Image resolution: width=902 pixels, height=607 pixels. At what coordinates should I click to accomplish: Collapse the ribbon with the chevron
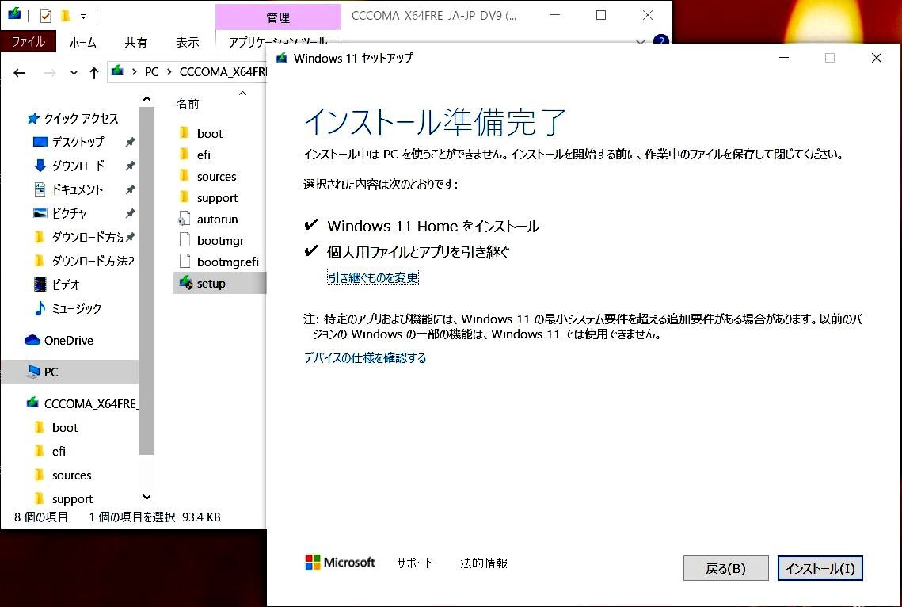click(640, 42)
